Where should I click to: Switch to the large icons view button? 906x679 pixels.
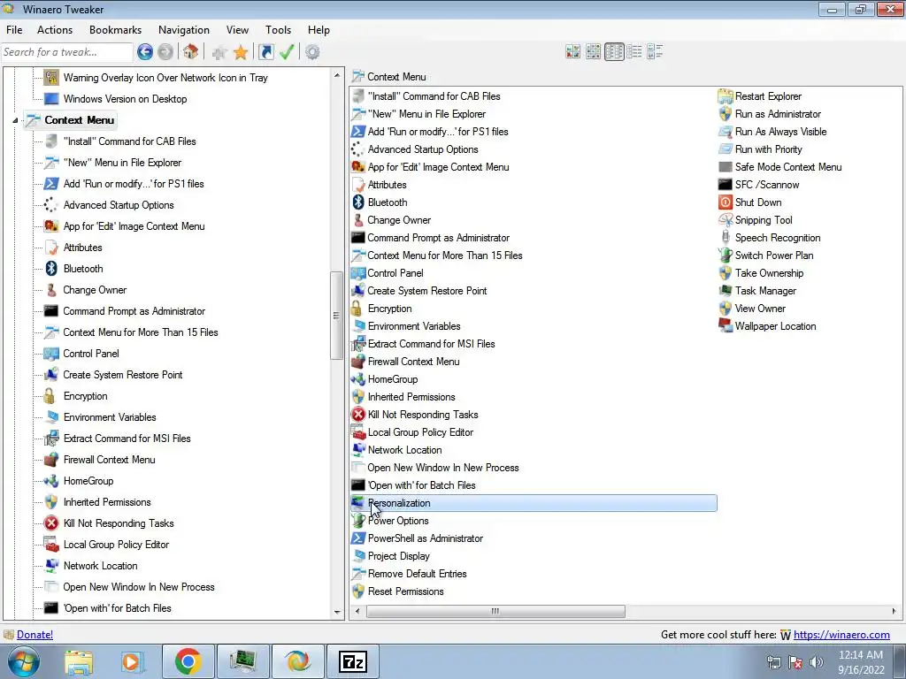572,52
